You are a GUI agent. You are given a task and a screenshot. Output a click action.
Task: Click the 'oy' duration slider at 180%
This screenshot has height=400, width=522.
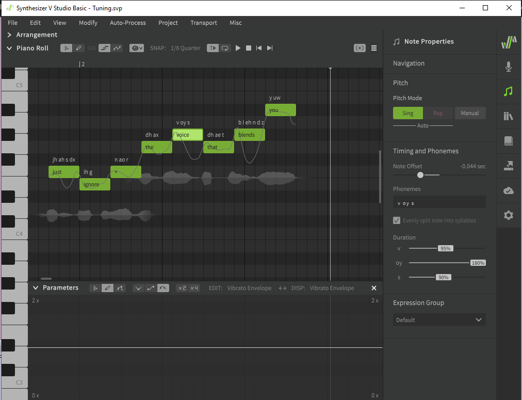478,263
